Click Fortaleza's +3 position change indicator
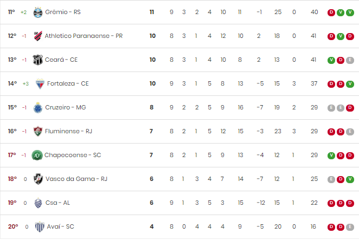Screen dimensions: 359x240 [25, 84]
